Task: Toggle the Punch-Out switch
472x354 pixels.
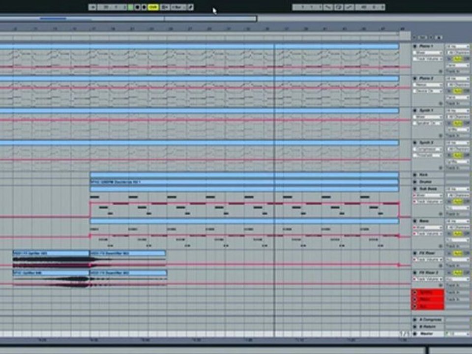Action: pos(349,7)
